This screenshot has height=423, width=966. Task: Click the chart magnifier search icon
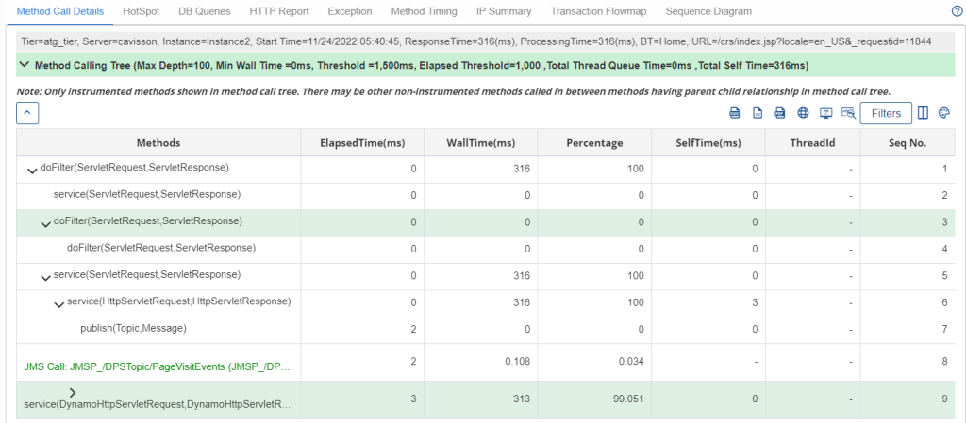tap(848, 113)
